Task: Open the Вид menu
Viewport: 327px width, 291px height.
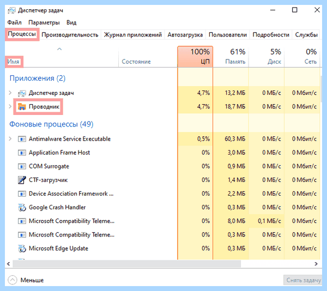Action: (x=71, y=22)
